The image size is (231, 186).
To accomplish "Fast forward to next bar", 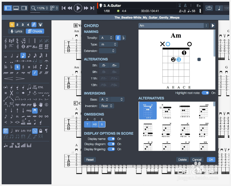I will point(86,8).
